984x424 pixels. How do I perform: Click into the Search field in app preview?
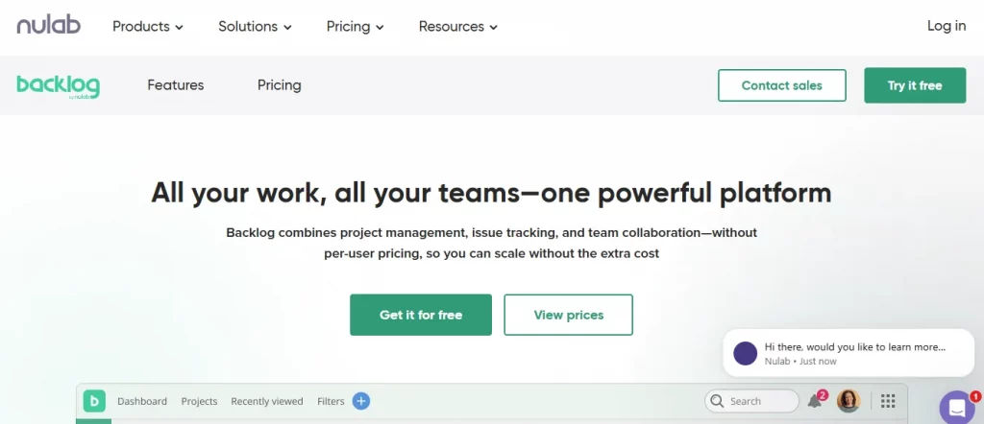(x=751, y=401)
